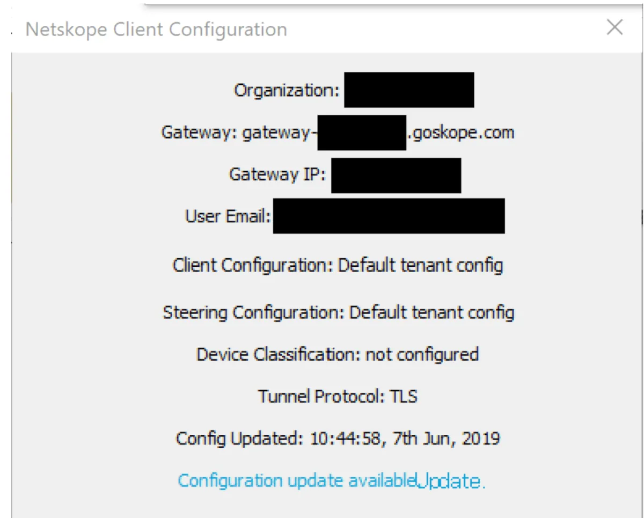Click the Tunnel Protocol TLS line
Screen dimensions: 644x518
[x=338, y=397]
